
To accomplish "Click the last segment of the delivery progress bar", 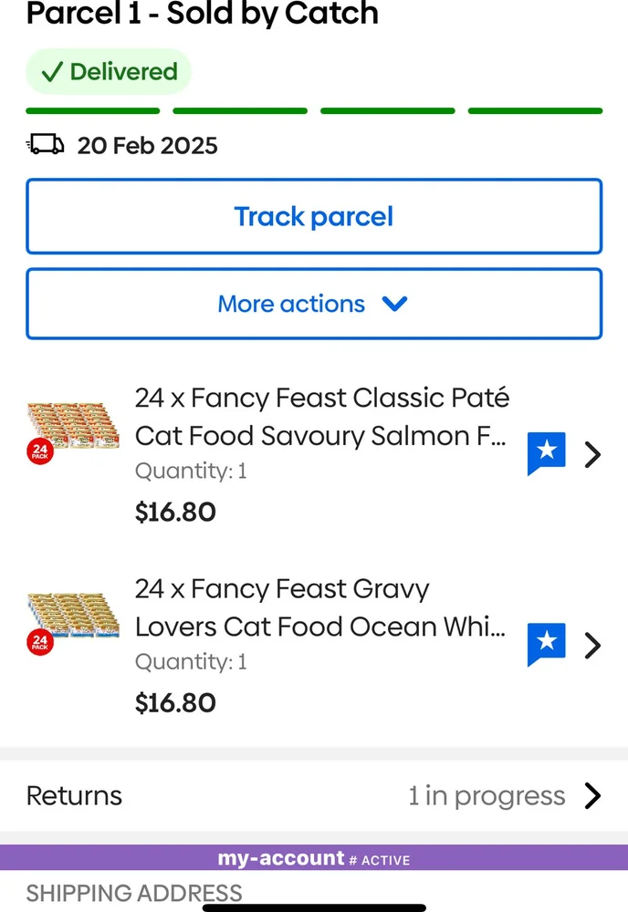I will pyautogui.click(x=535, y=109).
